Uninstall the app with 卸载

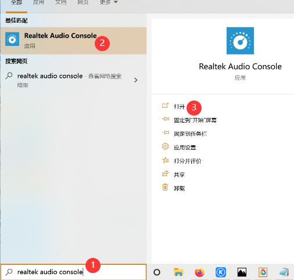pyautogui.click(x=179, y=188)
